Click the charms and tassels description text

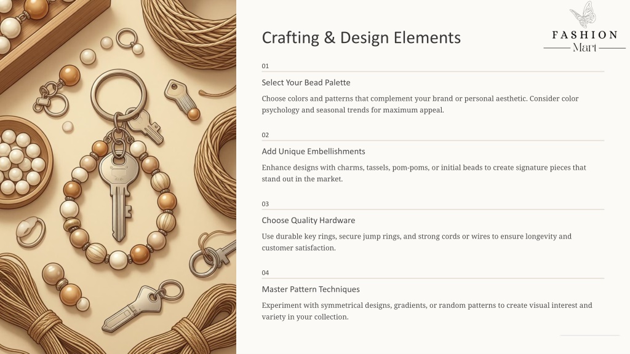[424, 173]
